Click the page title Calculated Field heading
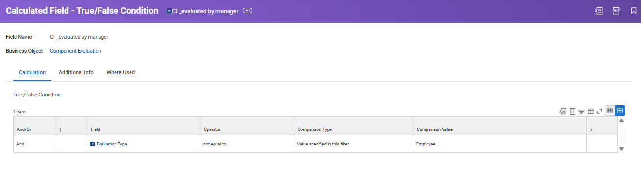The height and width of the screenshot is (193, 641). (82, 11)
